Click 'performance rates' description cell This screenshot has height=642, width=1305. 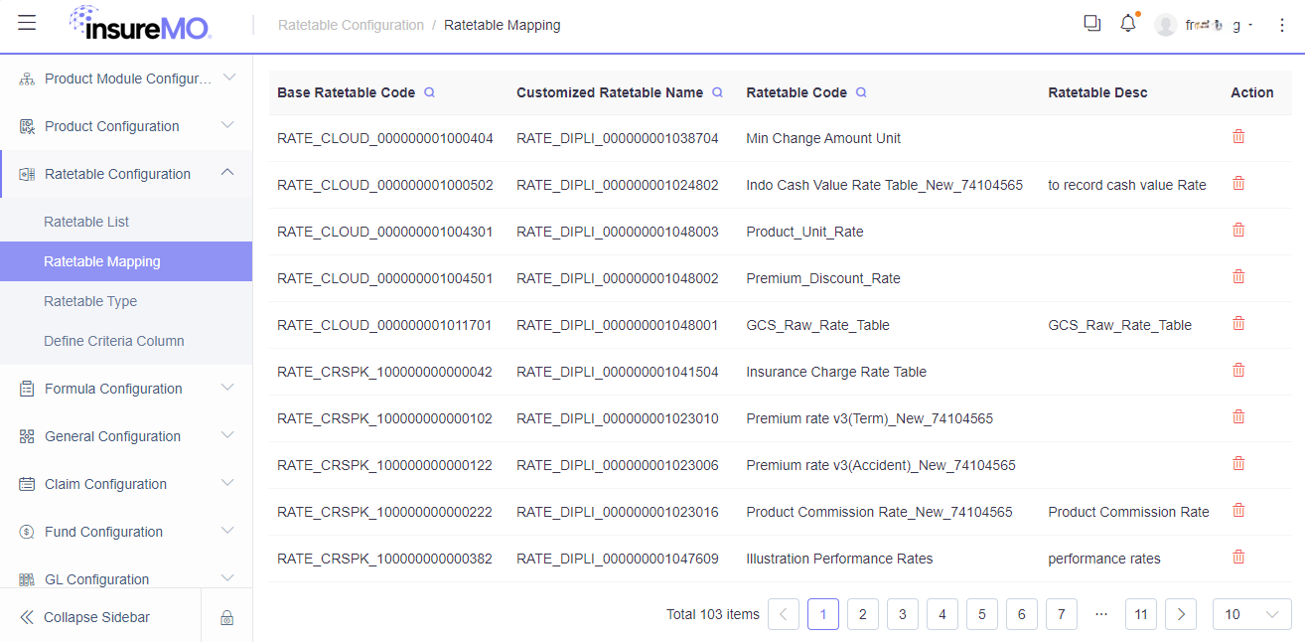(x=1104, y=559)
